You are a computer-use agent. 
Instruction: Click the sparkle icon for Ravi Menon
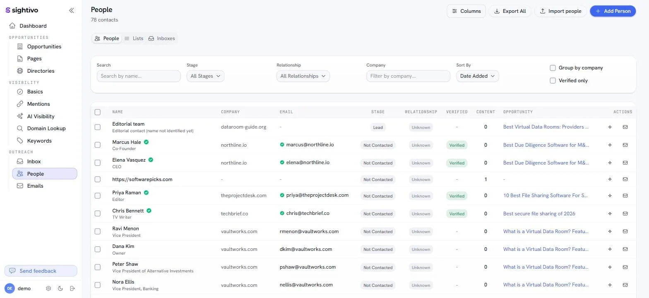610,231
